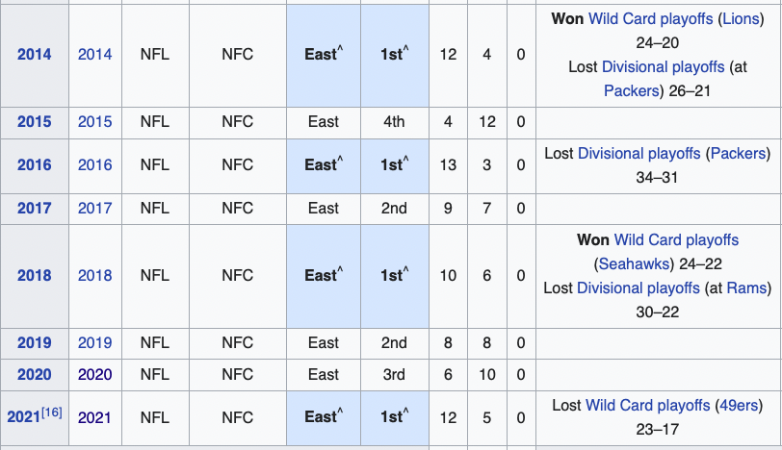Click the highlighted East cell in 2016 row
The width and height of the screenshot is (782, 450).
(324, 164)
